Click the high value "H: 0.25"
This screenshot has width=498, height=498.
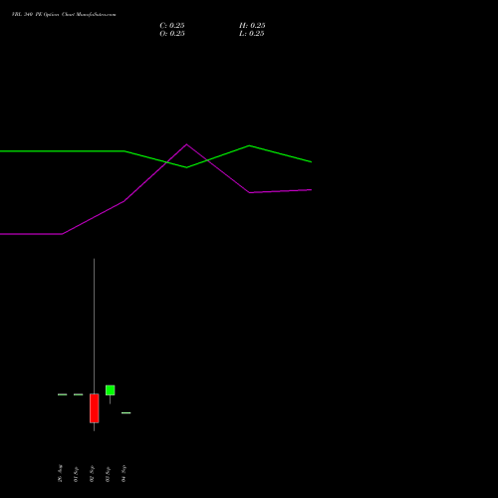click(252, 26)
